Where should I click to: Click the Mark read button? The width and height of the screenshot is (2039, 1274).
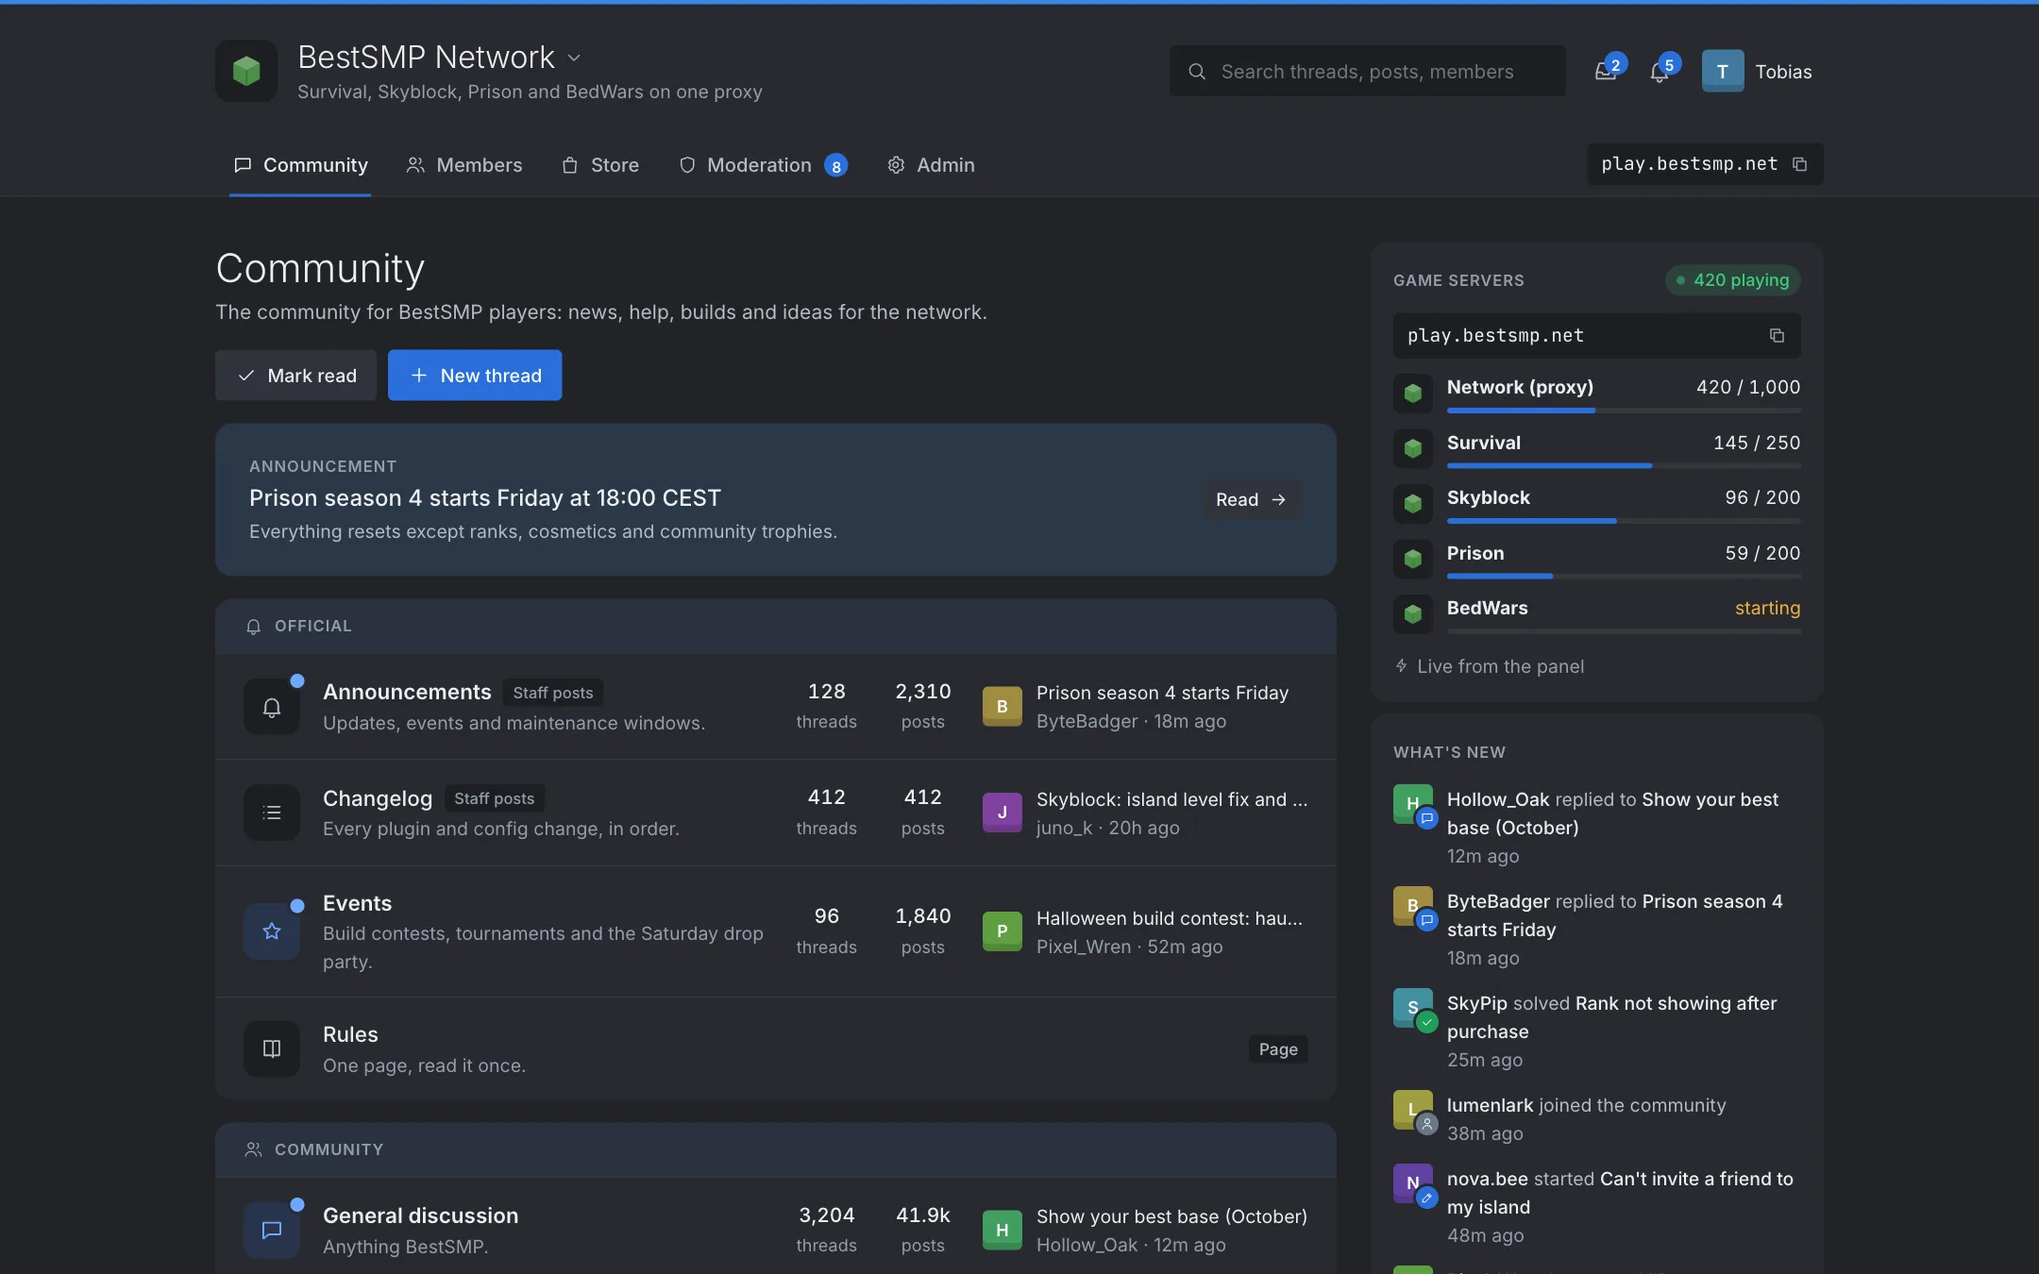coord(295,376)
